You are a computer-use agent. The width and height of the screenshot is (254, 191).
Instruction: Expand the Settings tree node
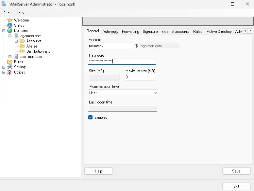(4, 67)
